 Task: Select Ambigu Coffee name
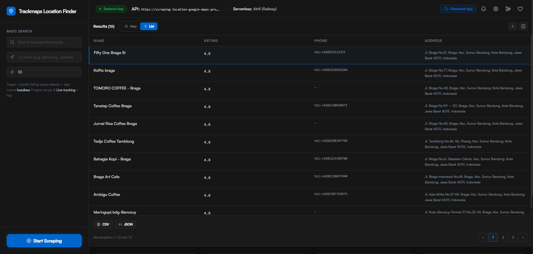(x=107, y=194)
